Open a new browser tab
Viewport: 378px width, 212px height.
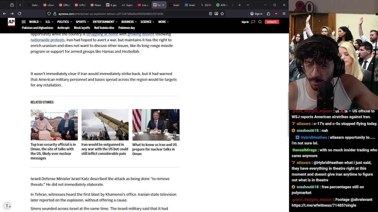pos(239,5)
